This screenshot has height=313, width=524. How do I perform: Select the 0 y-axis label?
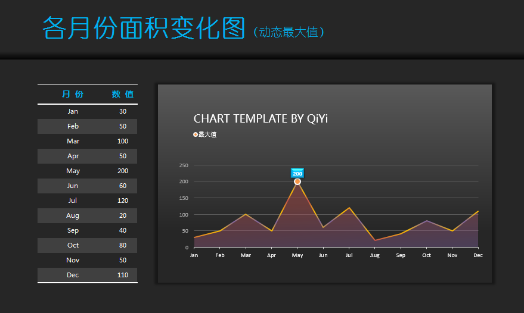(187, 248)
